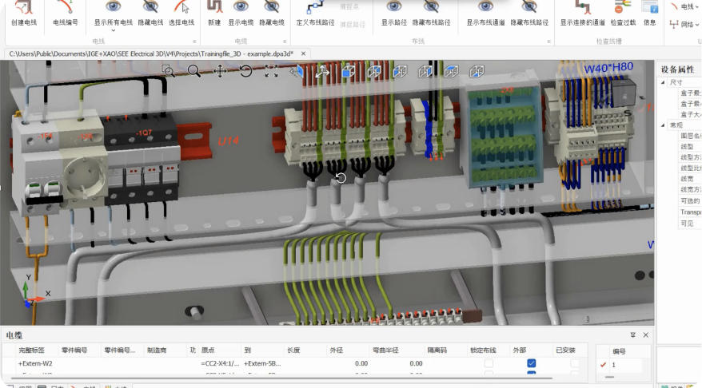Sort by 完整标签 column header
Viewport: 702px width, 388px height.
click(31, 350)
